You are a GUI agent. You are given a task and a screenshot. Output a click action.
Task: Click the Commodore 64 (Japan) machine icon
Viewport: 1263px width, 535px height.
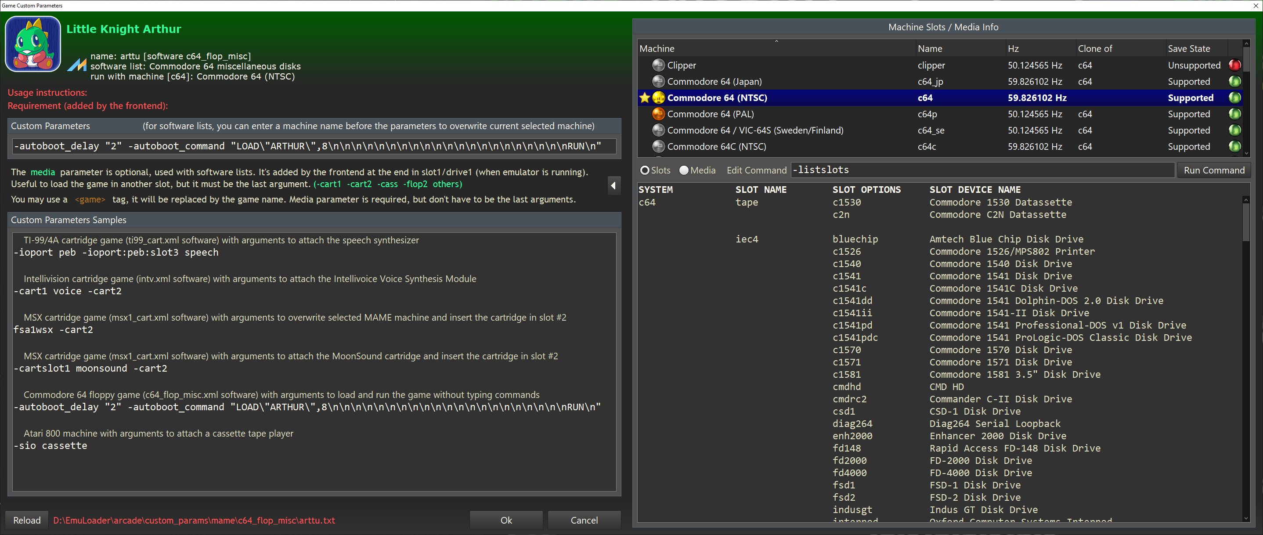click(658, 81)
